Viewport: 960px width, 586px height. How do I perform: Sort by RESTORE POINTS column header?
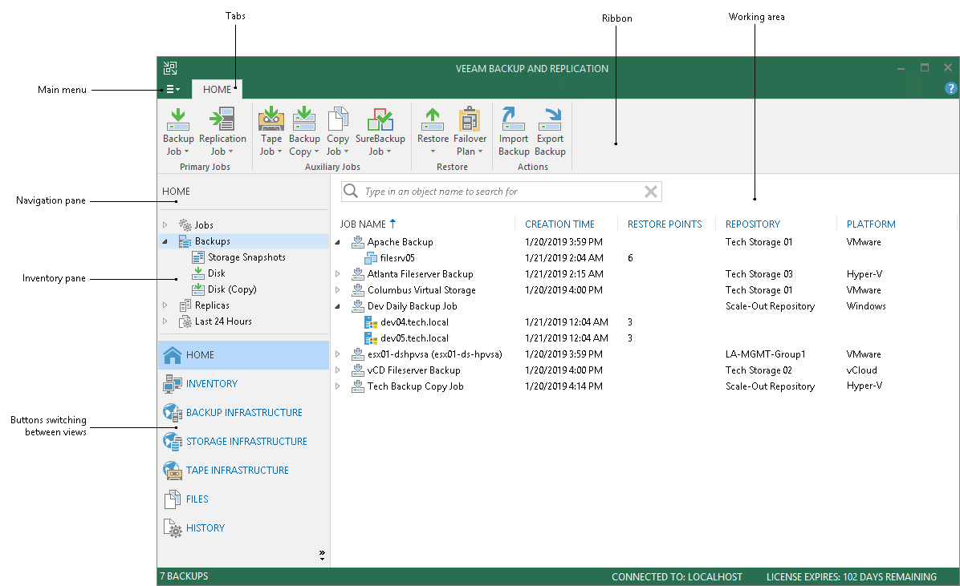[x=665, y=224]
